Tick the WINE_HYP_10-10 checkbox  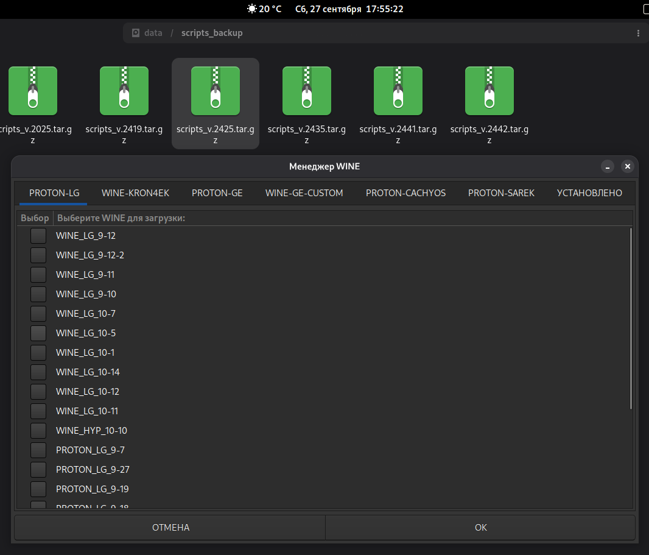click(x=38, y=431)
